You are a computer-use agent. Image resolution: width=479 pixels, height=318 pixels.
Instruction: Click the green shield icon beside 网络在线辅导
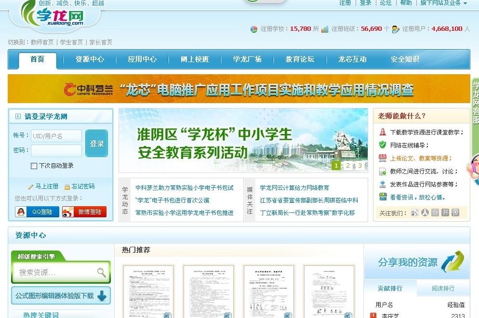point(383,145)
